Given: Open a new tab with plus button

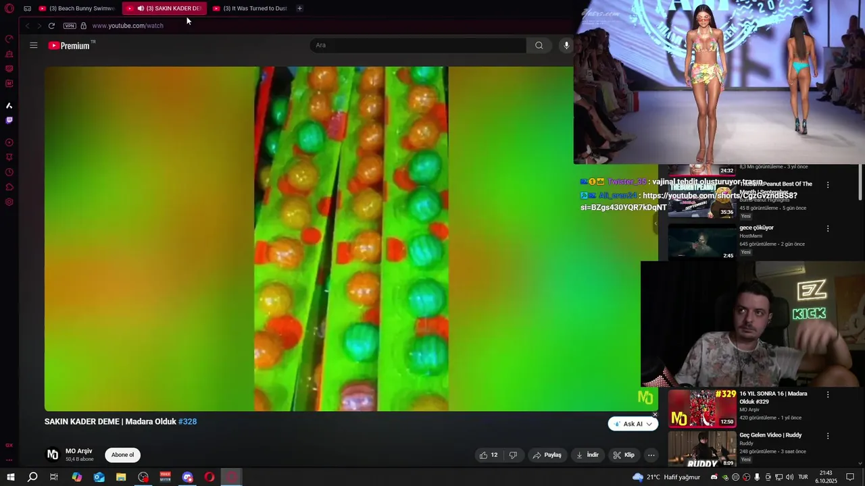Looking at the screenshot, I should [299, 8].
